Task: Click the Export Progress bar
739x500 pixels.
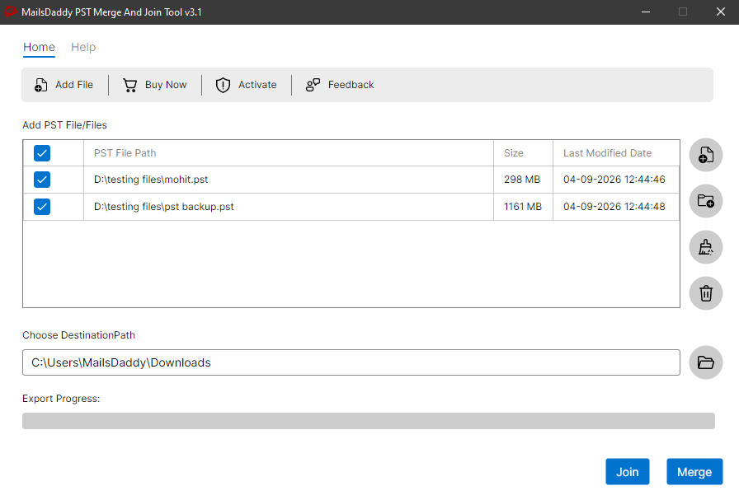Action: coord(369,421)
